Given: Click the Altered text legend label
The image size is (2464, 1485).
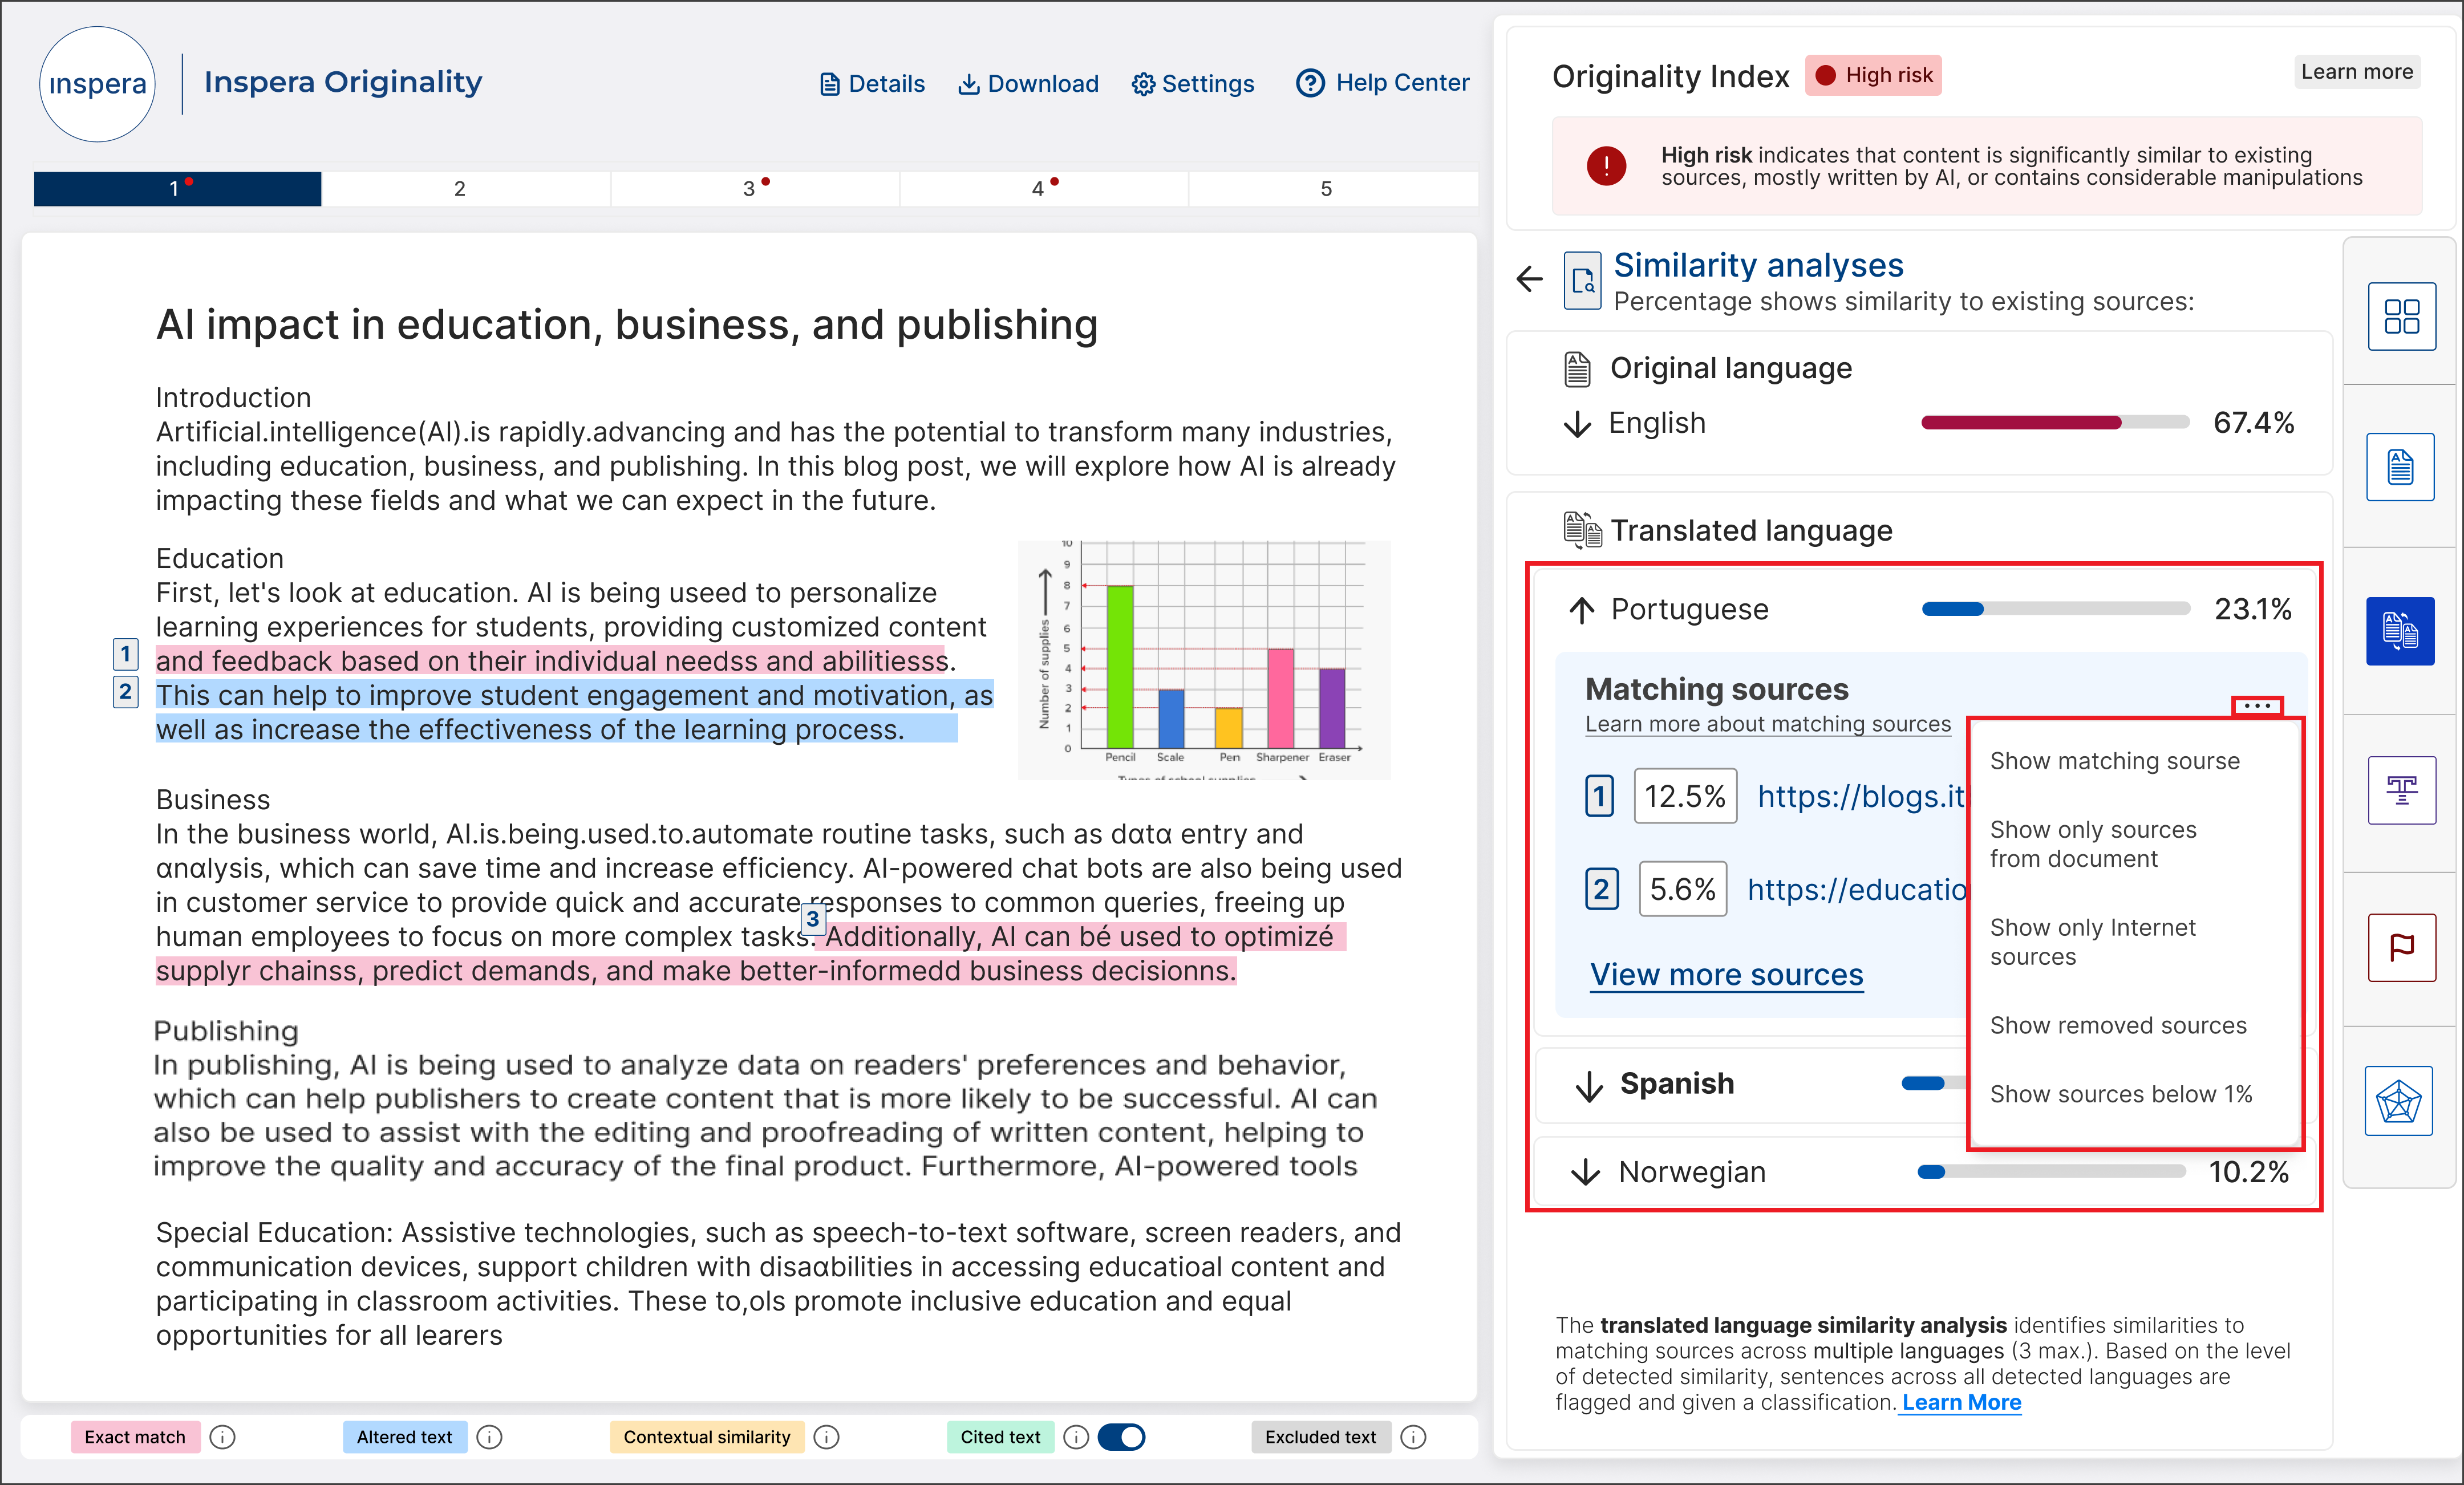Looking at the screenshot, I should tap(404, 1437).
